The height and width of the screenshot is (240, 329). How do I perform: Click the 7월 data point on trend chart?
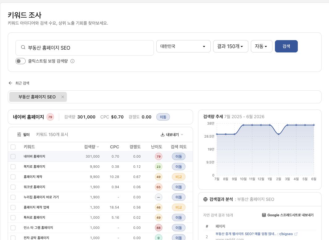[217, 134]
